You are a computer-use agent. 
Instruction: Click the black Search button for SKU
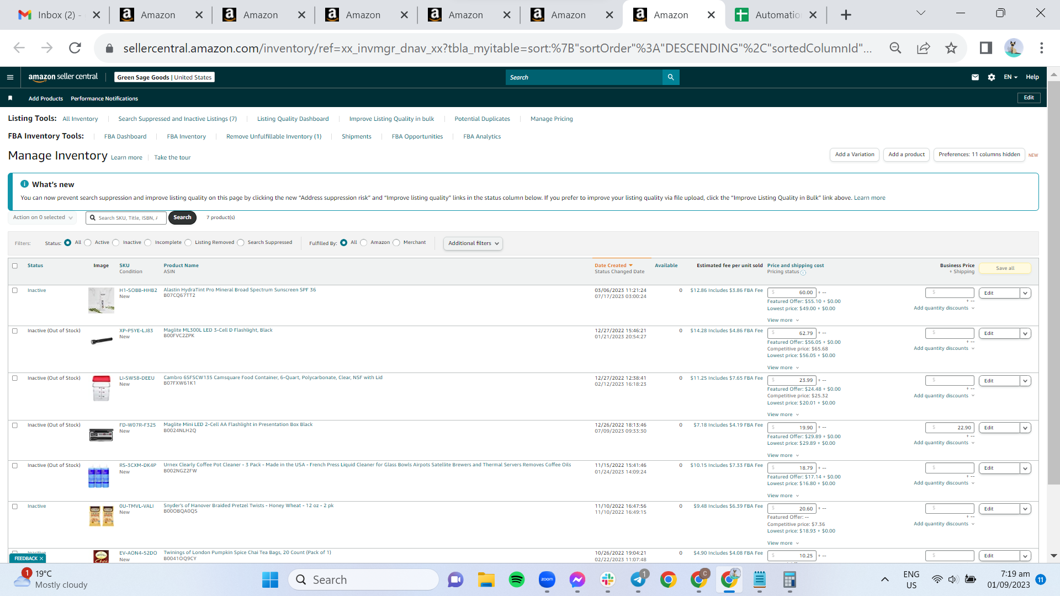point(182,217)
